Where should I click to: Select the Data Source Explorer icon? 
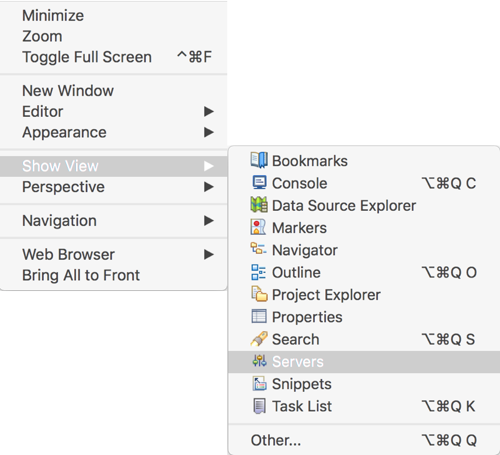[259, 205]
